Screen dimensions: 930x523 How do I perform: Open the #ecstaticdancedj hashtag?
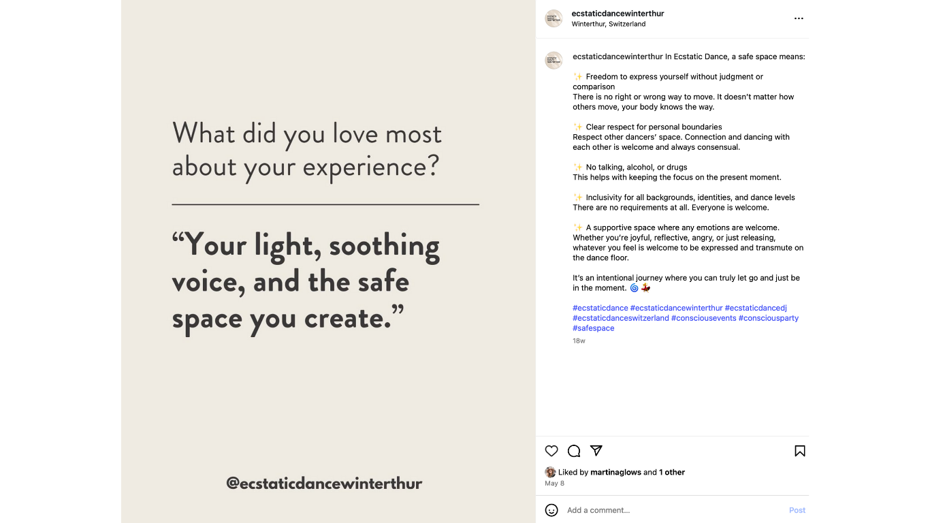pyautogui.click(x=756, y=308)
